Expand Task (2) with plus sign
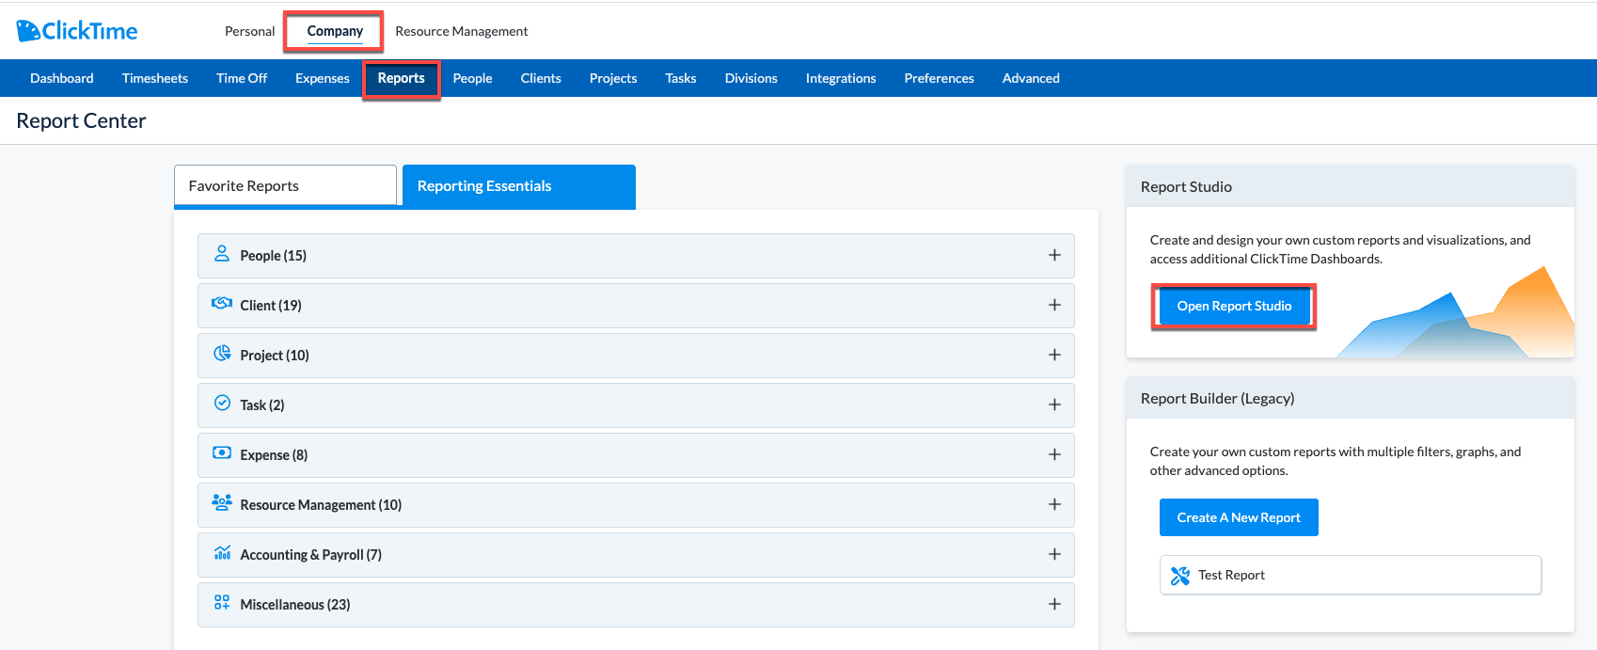 pyautogui.click(x=1054, y=404)
